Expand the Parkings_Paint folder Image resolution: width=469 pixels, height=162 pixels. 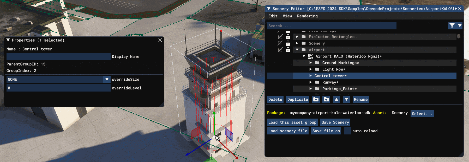(x=310, y=89)
